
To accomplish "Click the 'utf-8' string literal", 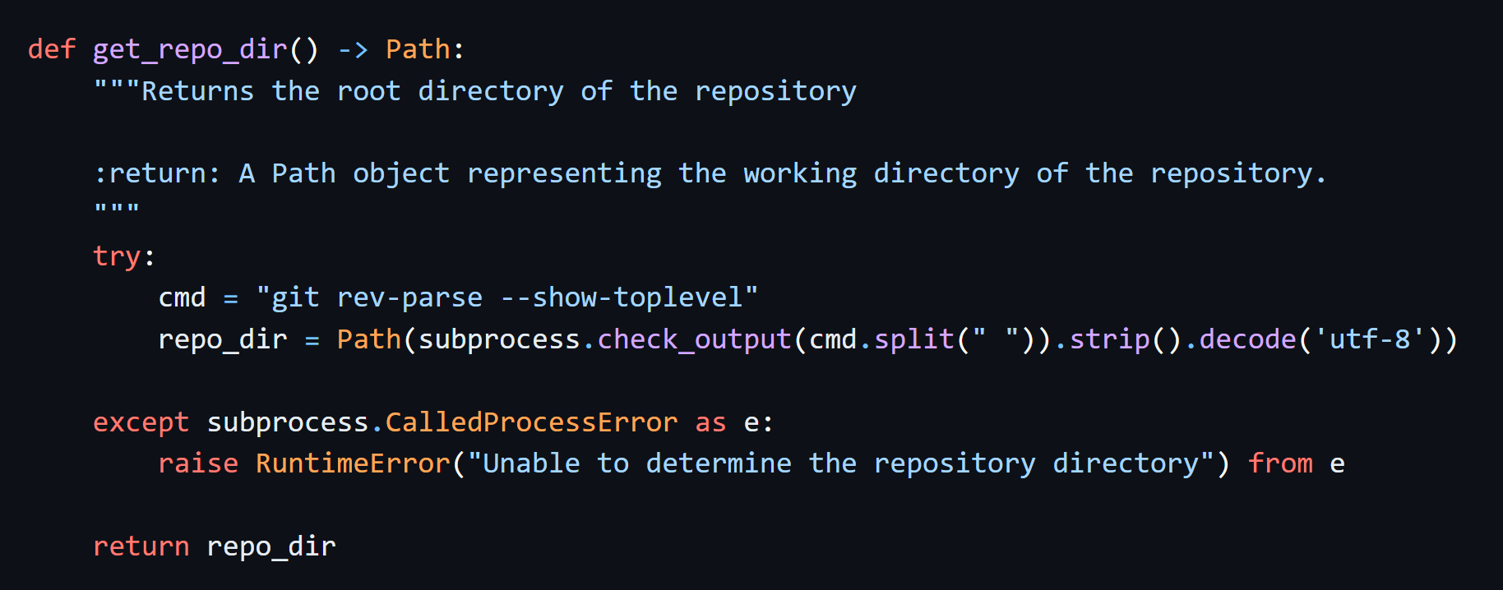I will pyautogui.click(x=1370, y=339).
